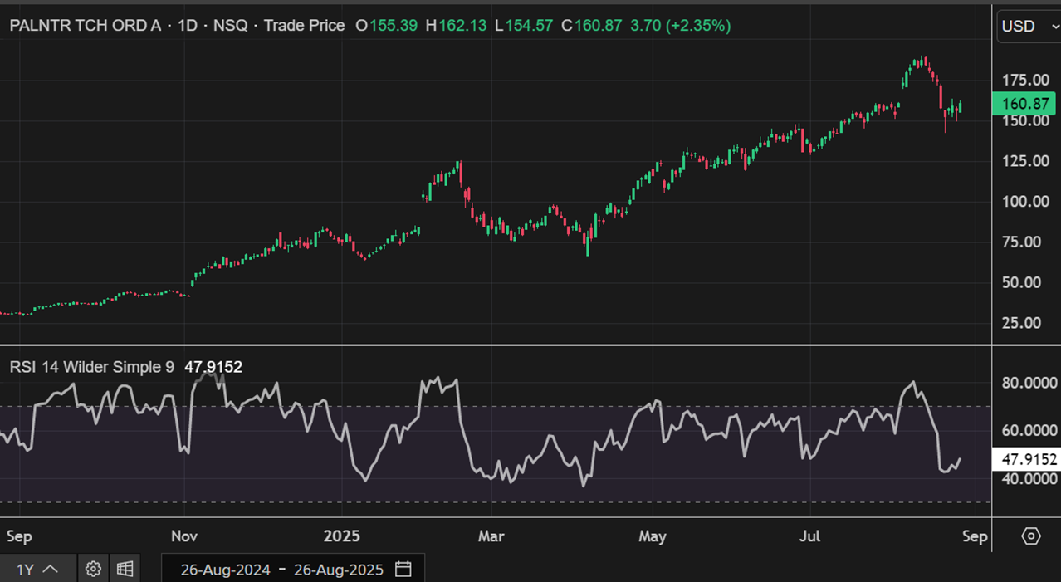This screenshot has height=582, width=1061.
Task: Open chart settings gear in bottom toolbar
Action: point(93,569)
